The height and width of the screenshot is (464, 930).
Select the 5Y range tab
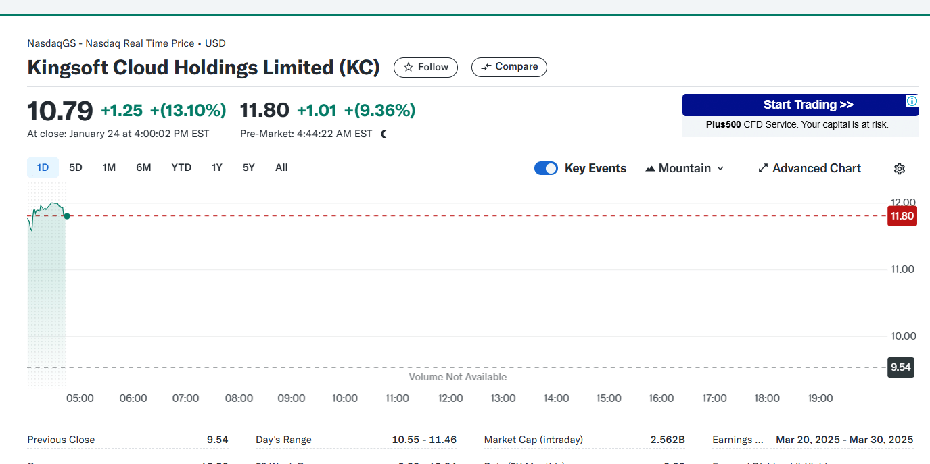coord(249,167)
